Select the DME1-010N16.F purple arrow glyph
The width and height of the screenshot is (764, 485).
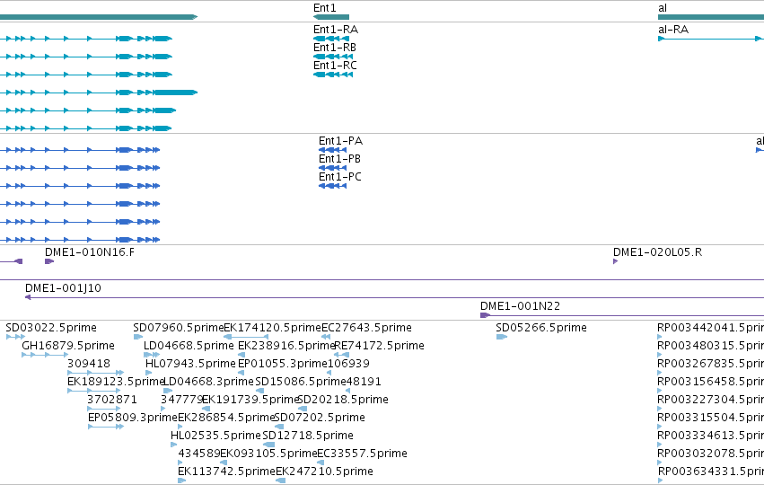pyautogui.click(x=49, y=261)
